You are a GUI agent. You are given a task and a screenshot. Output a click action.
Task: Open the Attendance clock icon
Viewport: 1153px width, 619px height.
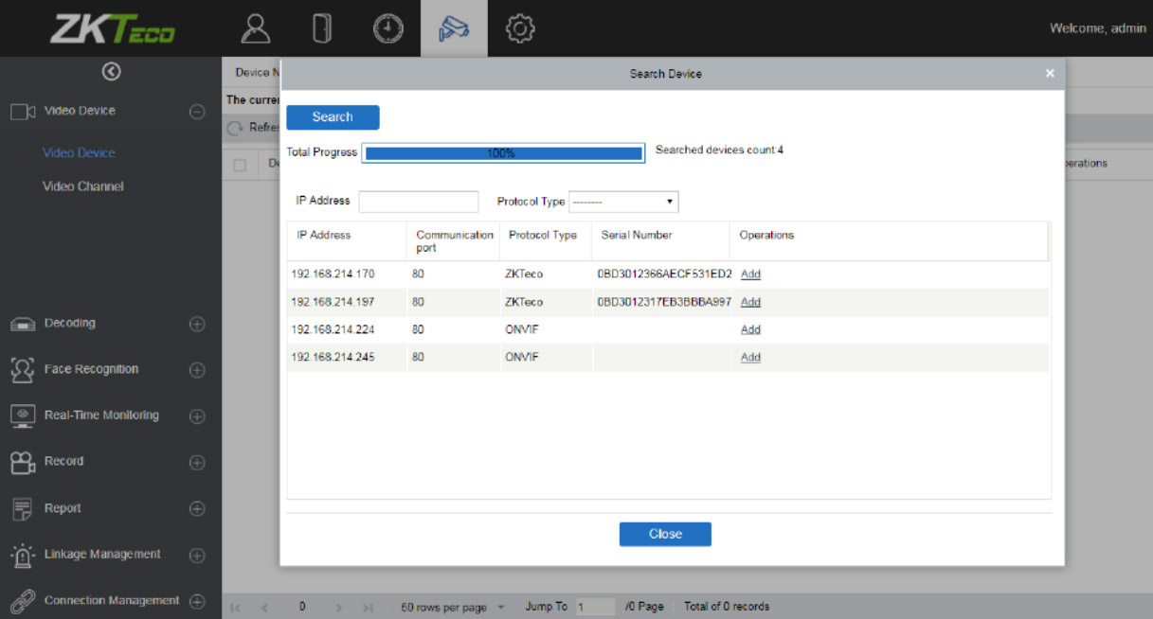[x=387, y=29]
